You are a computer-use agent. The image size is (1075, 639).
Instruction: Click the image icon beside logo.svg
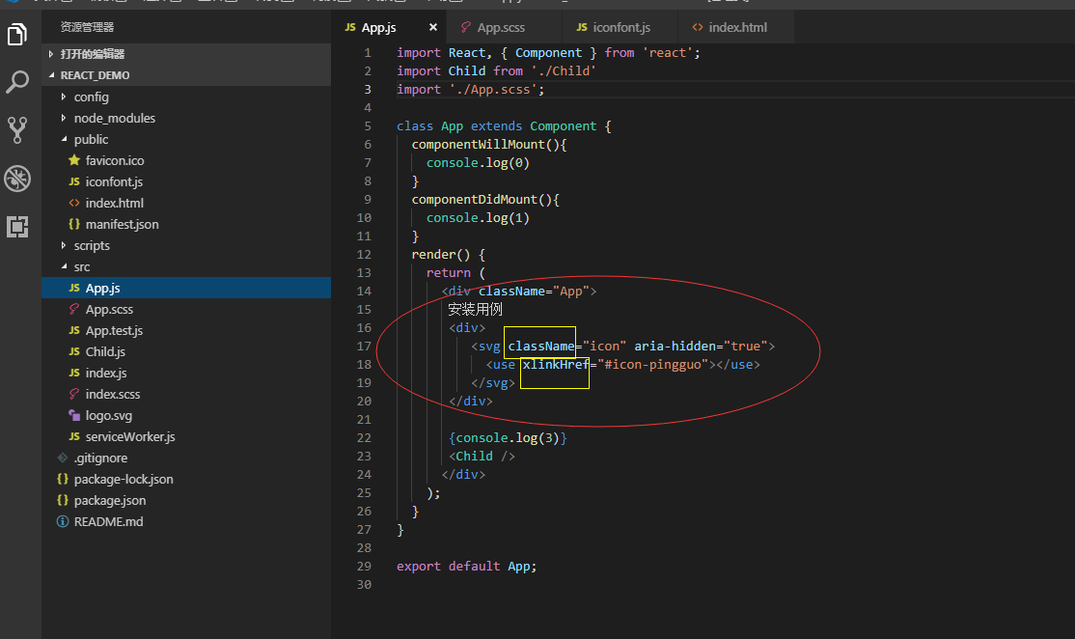coord(74,415)
